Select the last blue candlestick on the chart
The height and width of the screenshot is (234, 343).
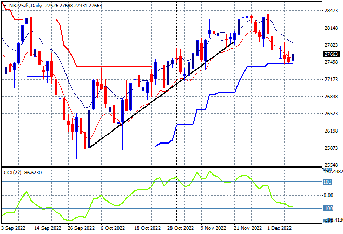click(x=293, y=57)
